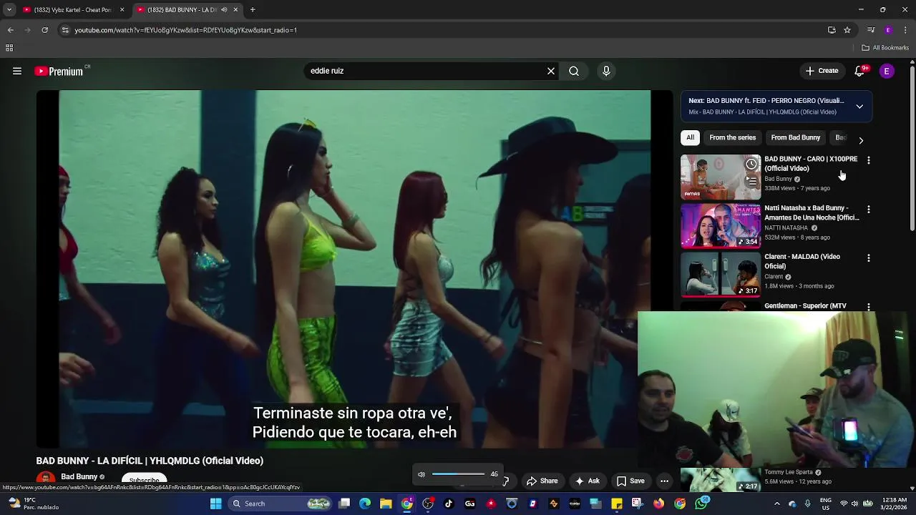Add the CARO video to Watch later
This screenshot has width=916, height=515.
pos(751,165)
